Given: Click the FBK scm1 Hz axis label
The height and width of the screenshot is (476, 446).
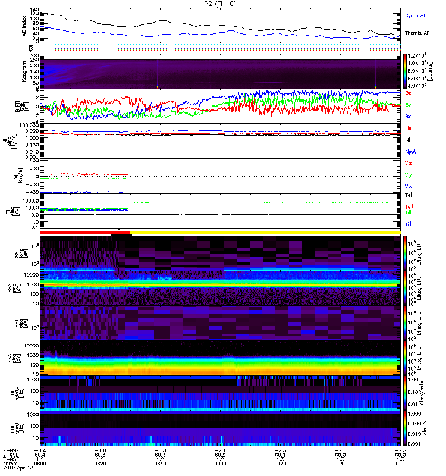Looking at the screenshot, I should (x=17, y=428).
